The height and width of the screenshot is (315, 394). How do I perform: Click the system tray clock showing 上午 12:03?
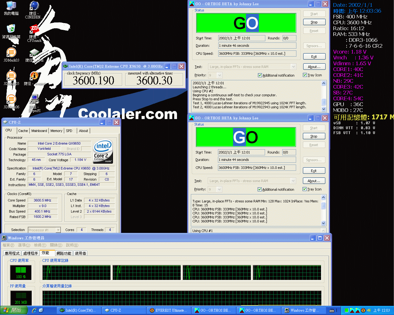(381, 310)
